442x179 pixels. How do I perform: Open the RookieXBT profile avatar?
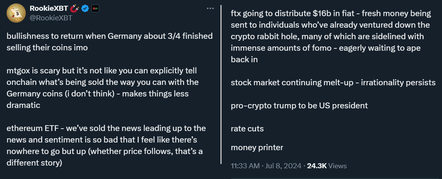[16, 13]
